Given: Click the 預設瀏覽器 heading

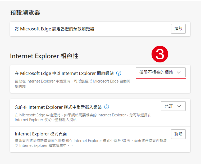Looking at the screenshot, I should point(25,13).
